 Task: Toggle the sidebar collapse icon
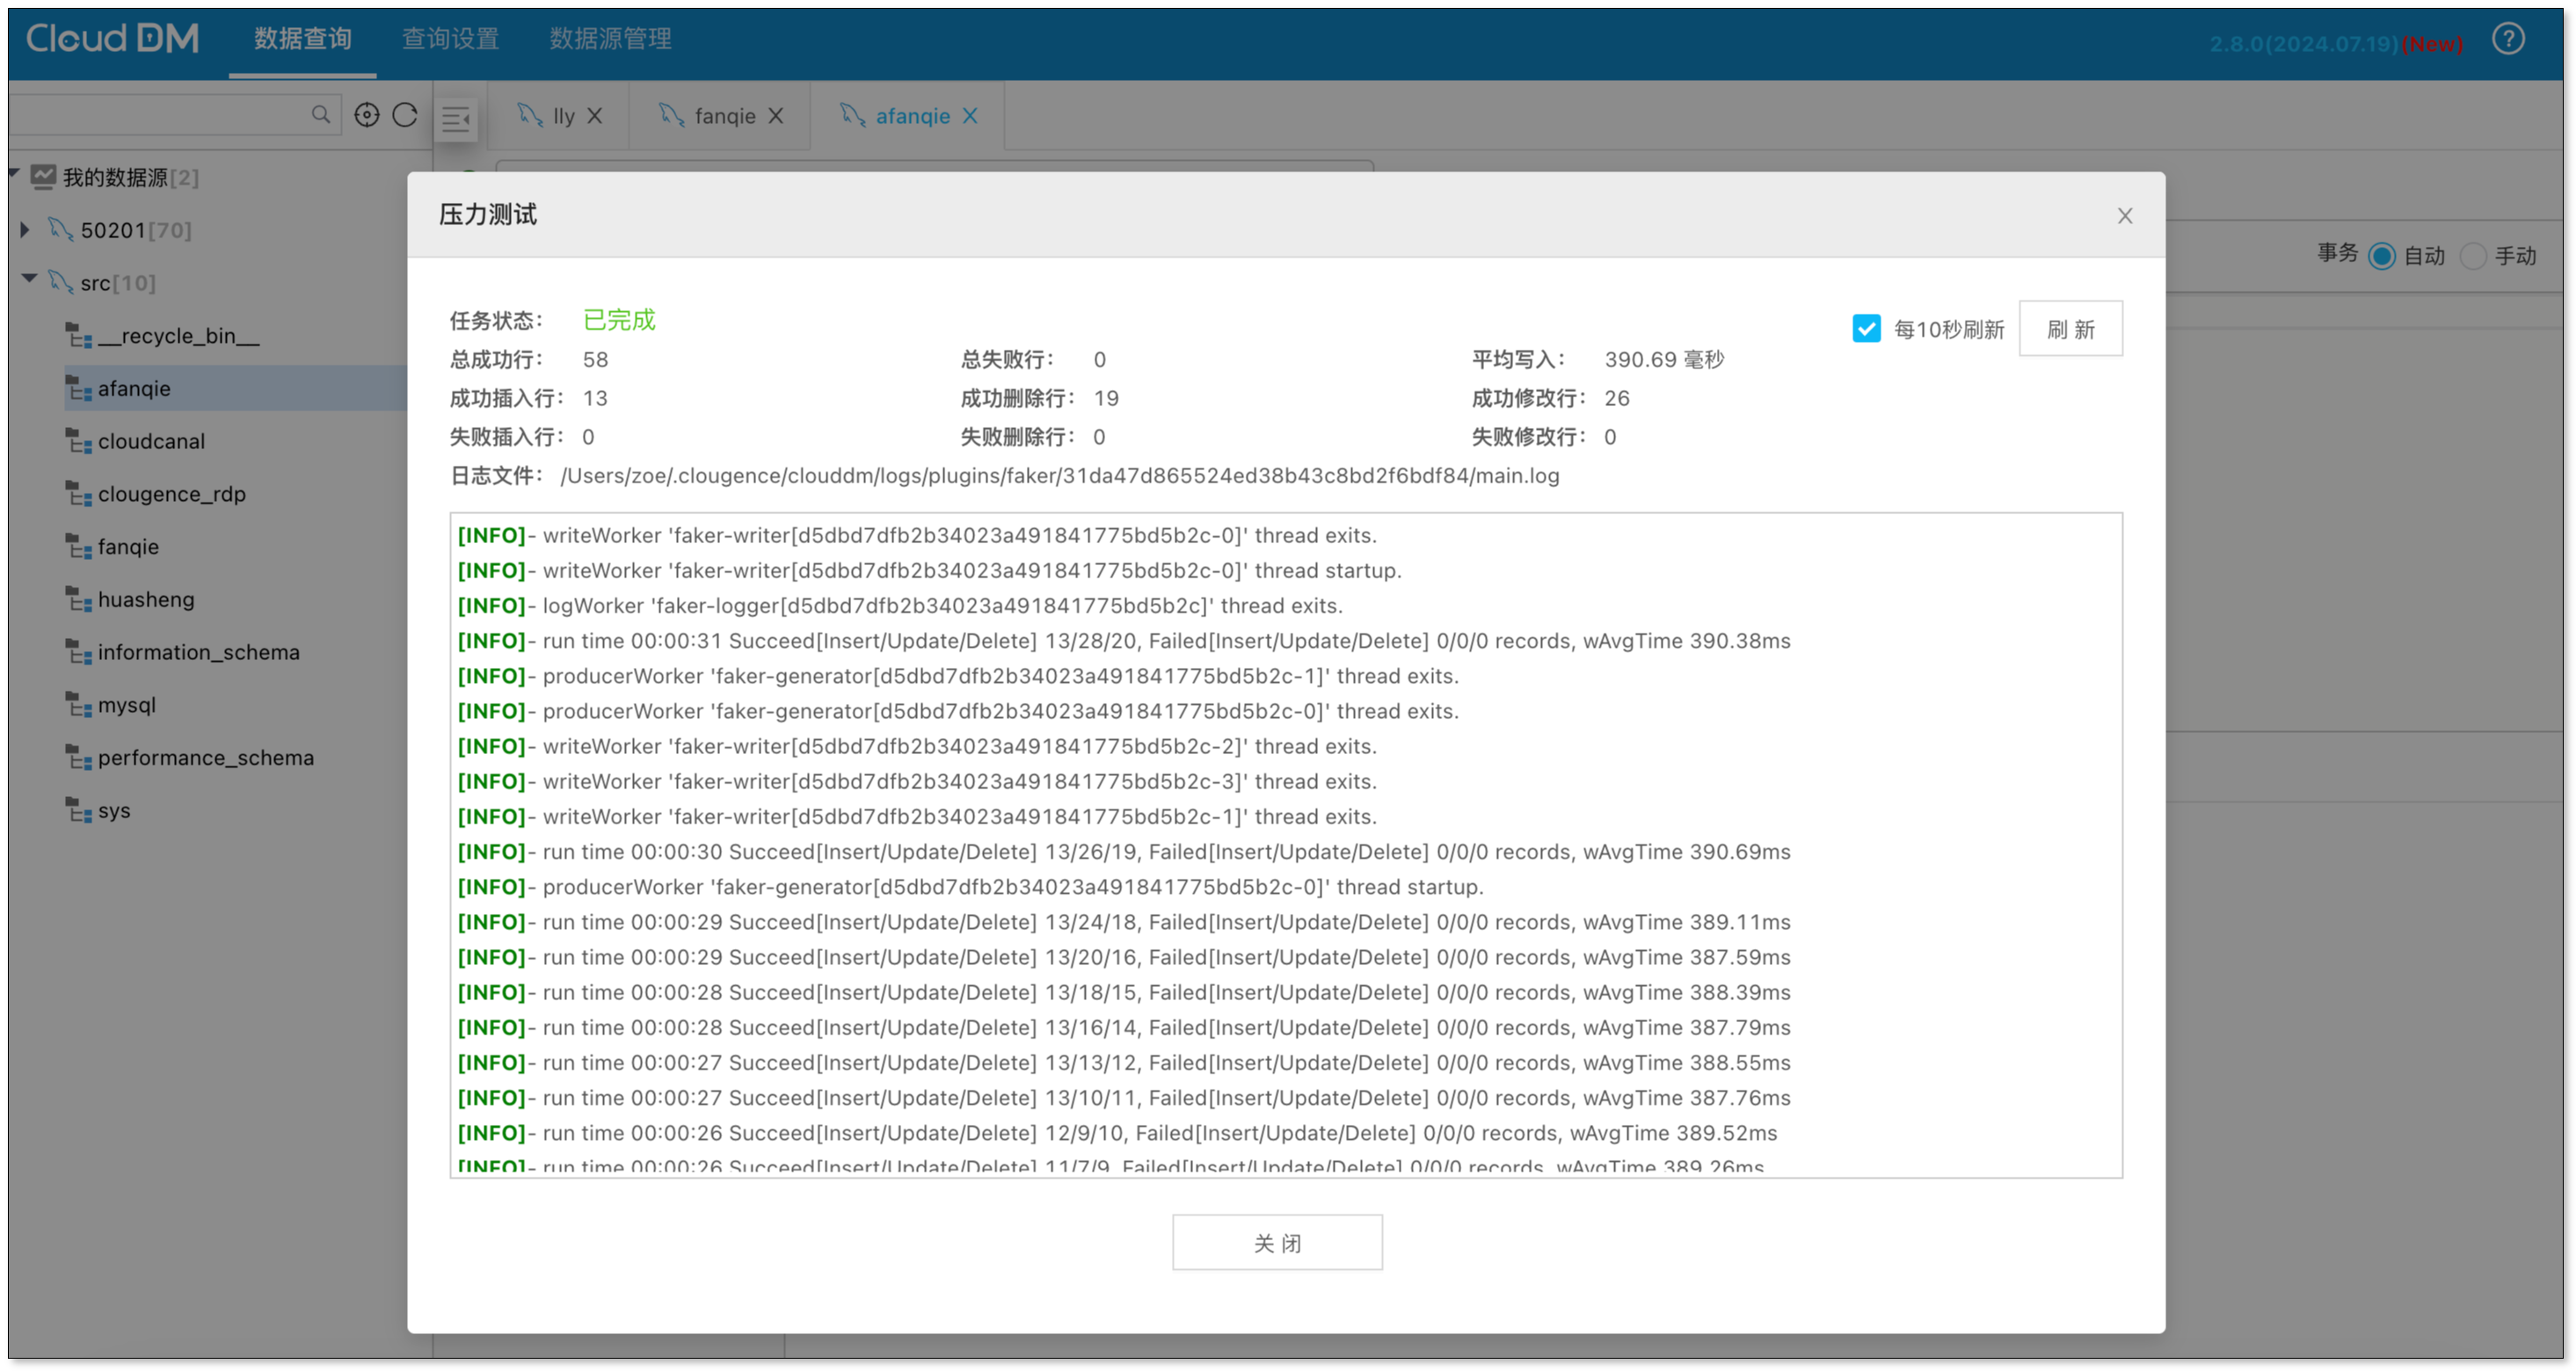click(x=456, y=119)
